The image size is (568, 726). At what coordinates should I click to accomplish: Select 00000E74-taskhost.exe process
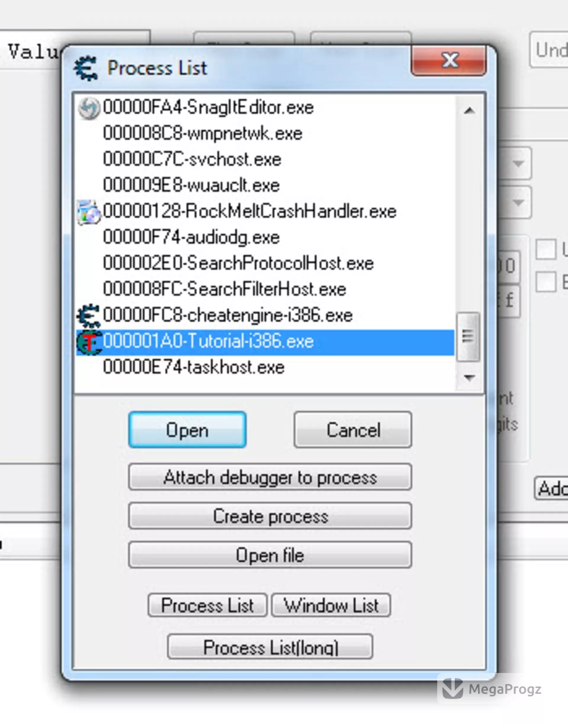tap(265, 368)
